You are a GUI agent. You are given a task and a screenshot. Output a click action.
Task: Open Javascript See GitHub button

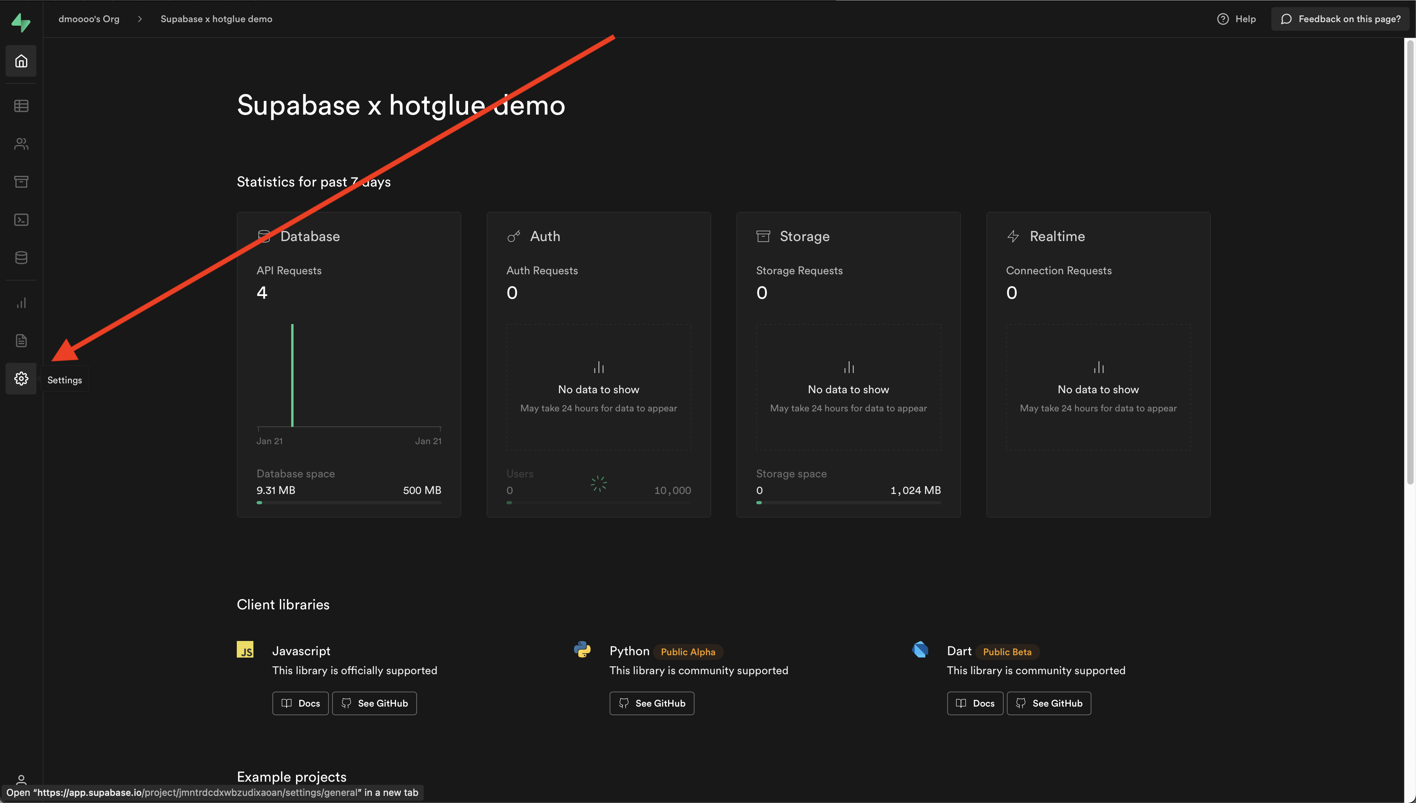point(374,703)
